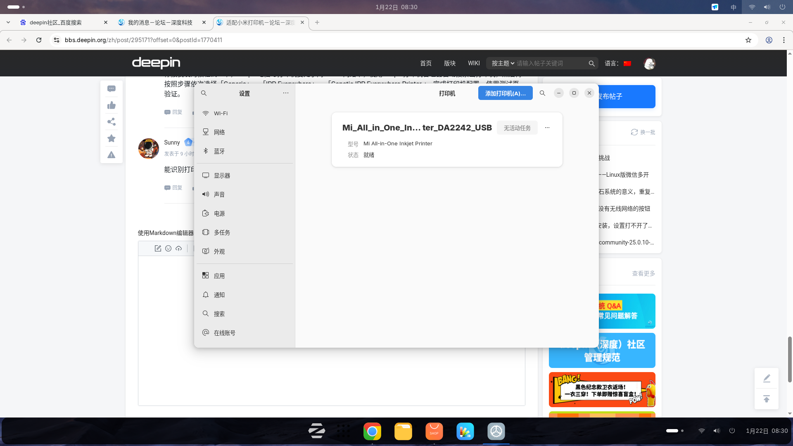This screenshot has height=446, width=793.
Task: Click the settings sidebar search icon
Action: click(x=204, y=93)
